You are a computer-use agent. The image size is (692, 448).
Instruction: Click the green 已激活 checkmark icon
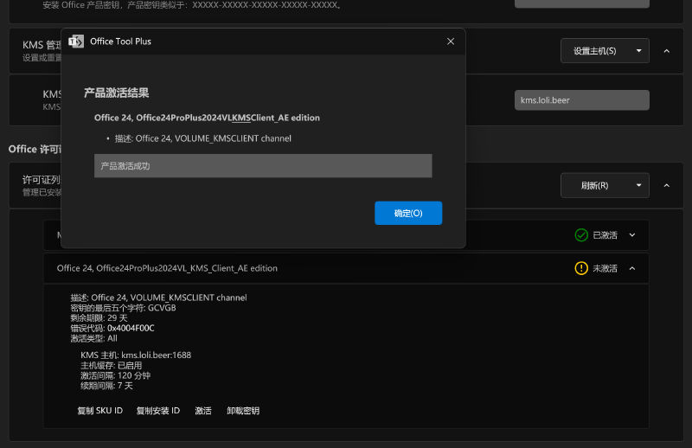[x=581, y=235]
